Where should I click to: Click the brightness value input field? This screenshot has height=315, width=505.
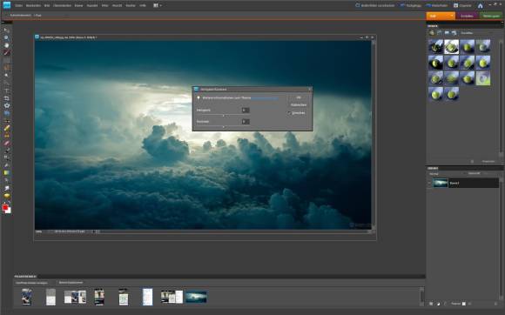point(246,110)
